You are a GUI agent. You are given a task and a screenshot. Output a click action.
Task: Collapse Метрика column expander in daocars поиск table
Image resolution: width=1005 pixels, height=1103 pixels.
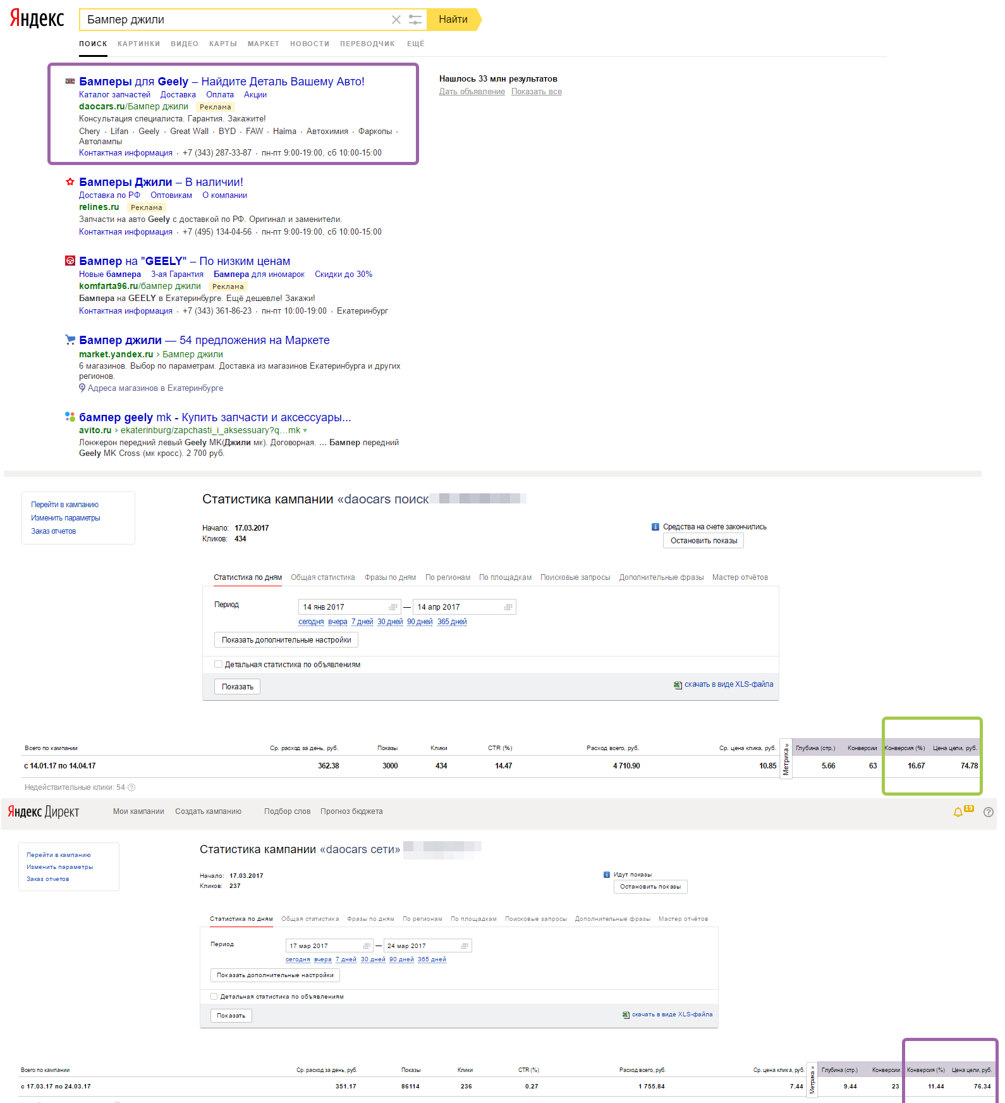(x=786, y=759)
